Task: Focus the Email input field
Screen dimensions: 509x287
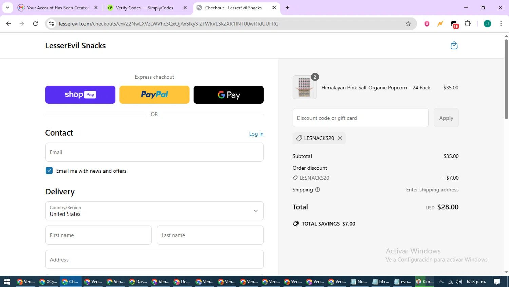Action: coord(154,152)
